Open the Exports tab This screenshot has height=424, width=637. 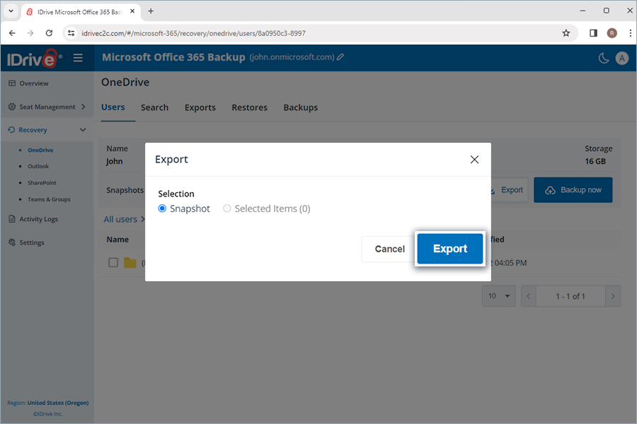tap(200, 107)
